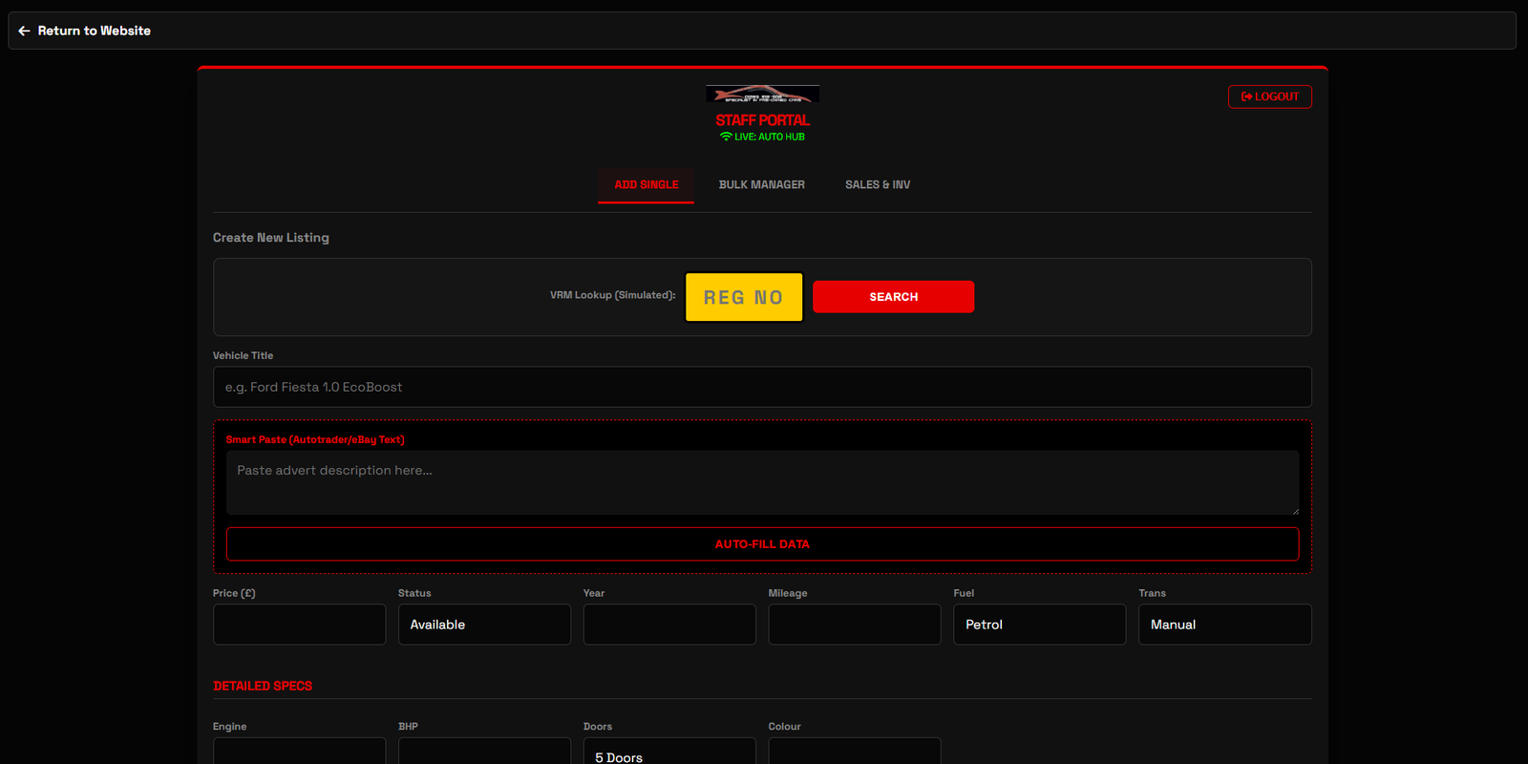Click the Year input field

tap(668, 625)
